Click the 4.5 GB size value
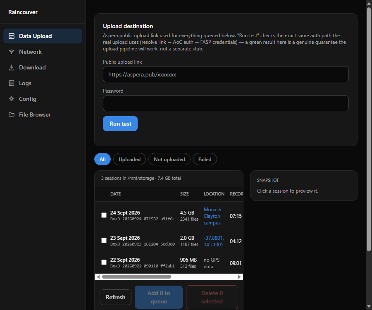The height and width of the screenshot is (310, 372). (x=187, y=213)
